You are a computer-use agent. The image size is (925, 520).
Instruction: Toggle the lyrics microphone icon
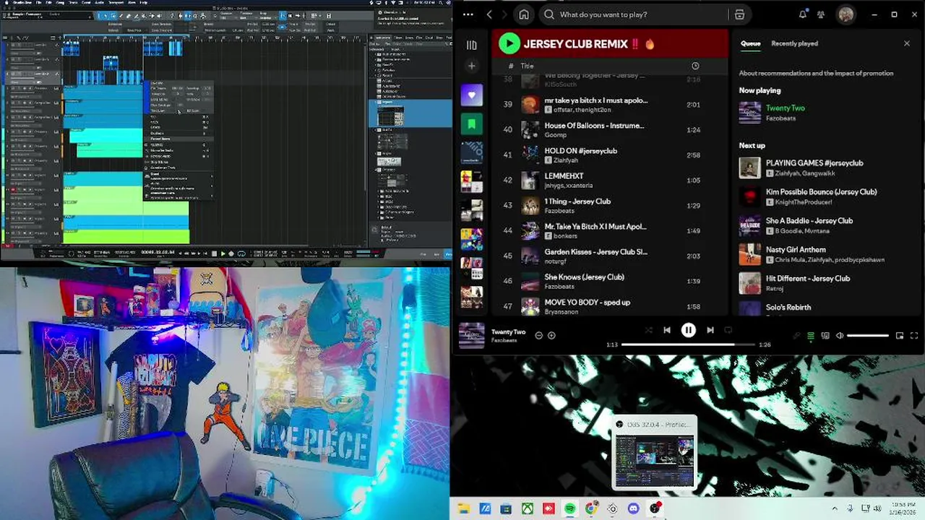tap(797, 336)
